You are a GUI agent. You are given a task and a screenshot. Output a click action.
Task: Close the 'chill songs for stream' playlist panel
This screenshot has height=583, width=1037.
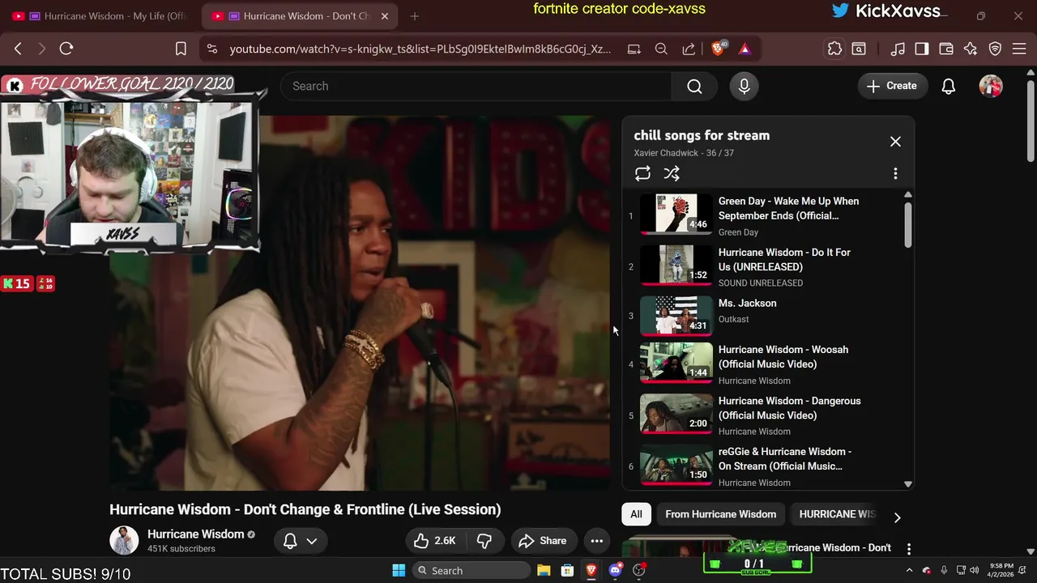(895, 142)
